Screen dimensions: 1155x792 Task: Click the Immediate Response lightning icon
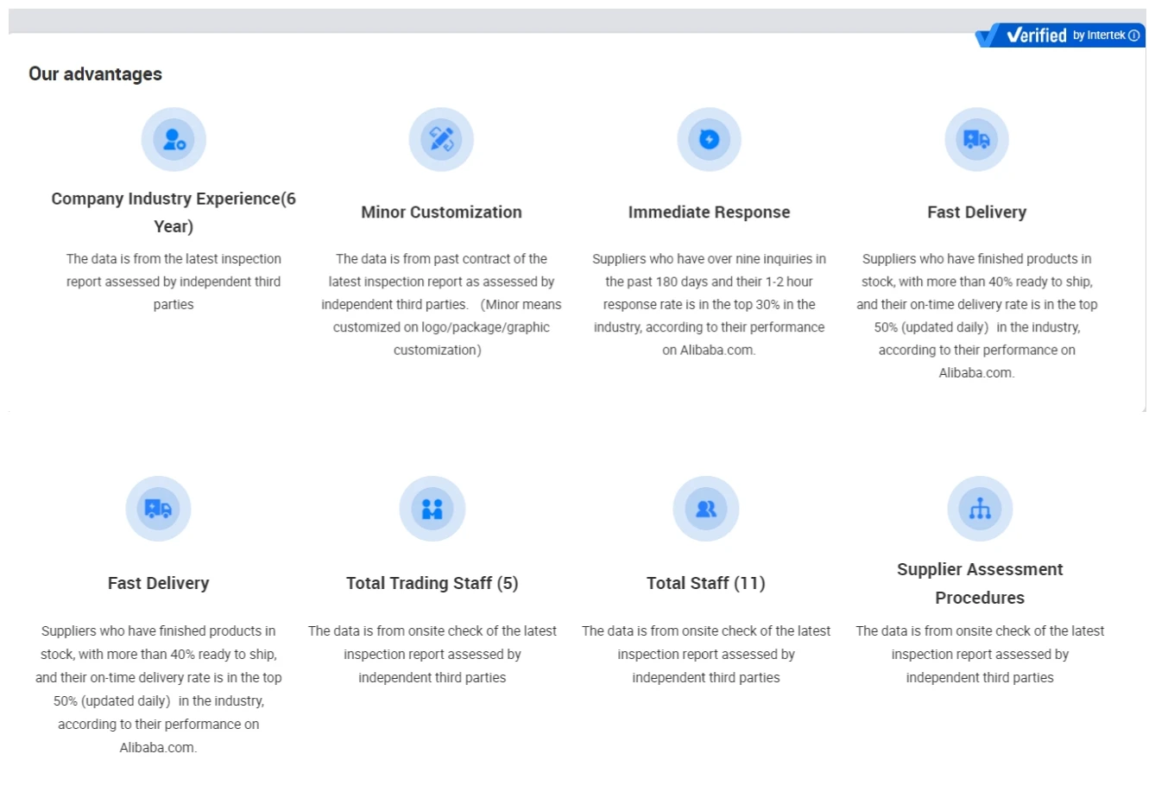pos(709,139)
